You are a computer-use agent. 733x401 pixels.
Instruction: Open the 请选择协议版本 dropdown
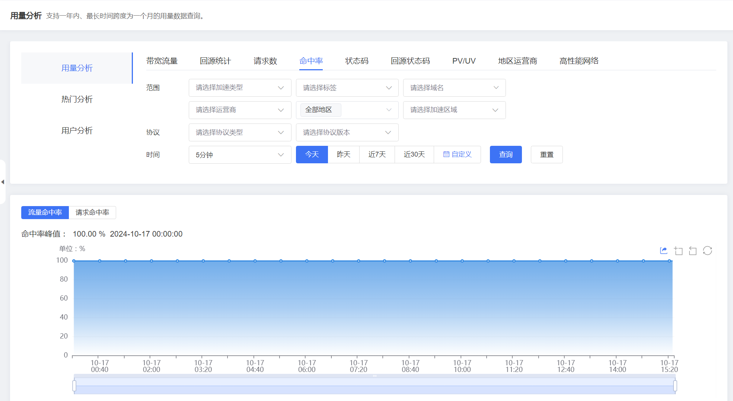[347, 132]
